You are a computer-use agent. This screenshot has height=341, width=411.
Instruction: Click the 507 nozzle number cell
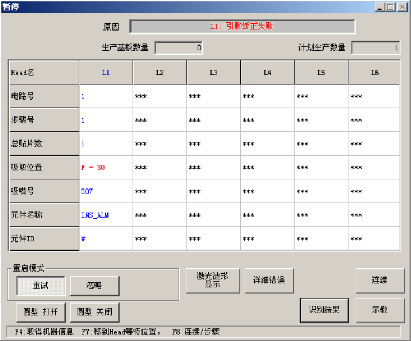point(106,191)
